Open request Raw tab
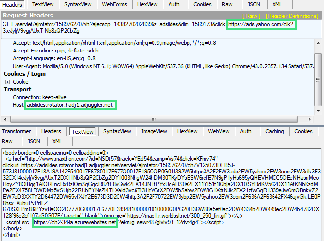Screen dimensions: 324x241 pos(227,4)
